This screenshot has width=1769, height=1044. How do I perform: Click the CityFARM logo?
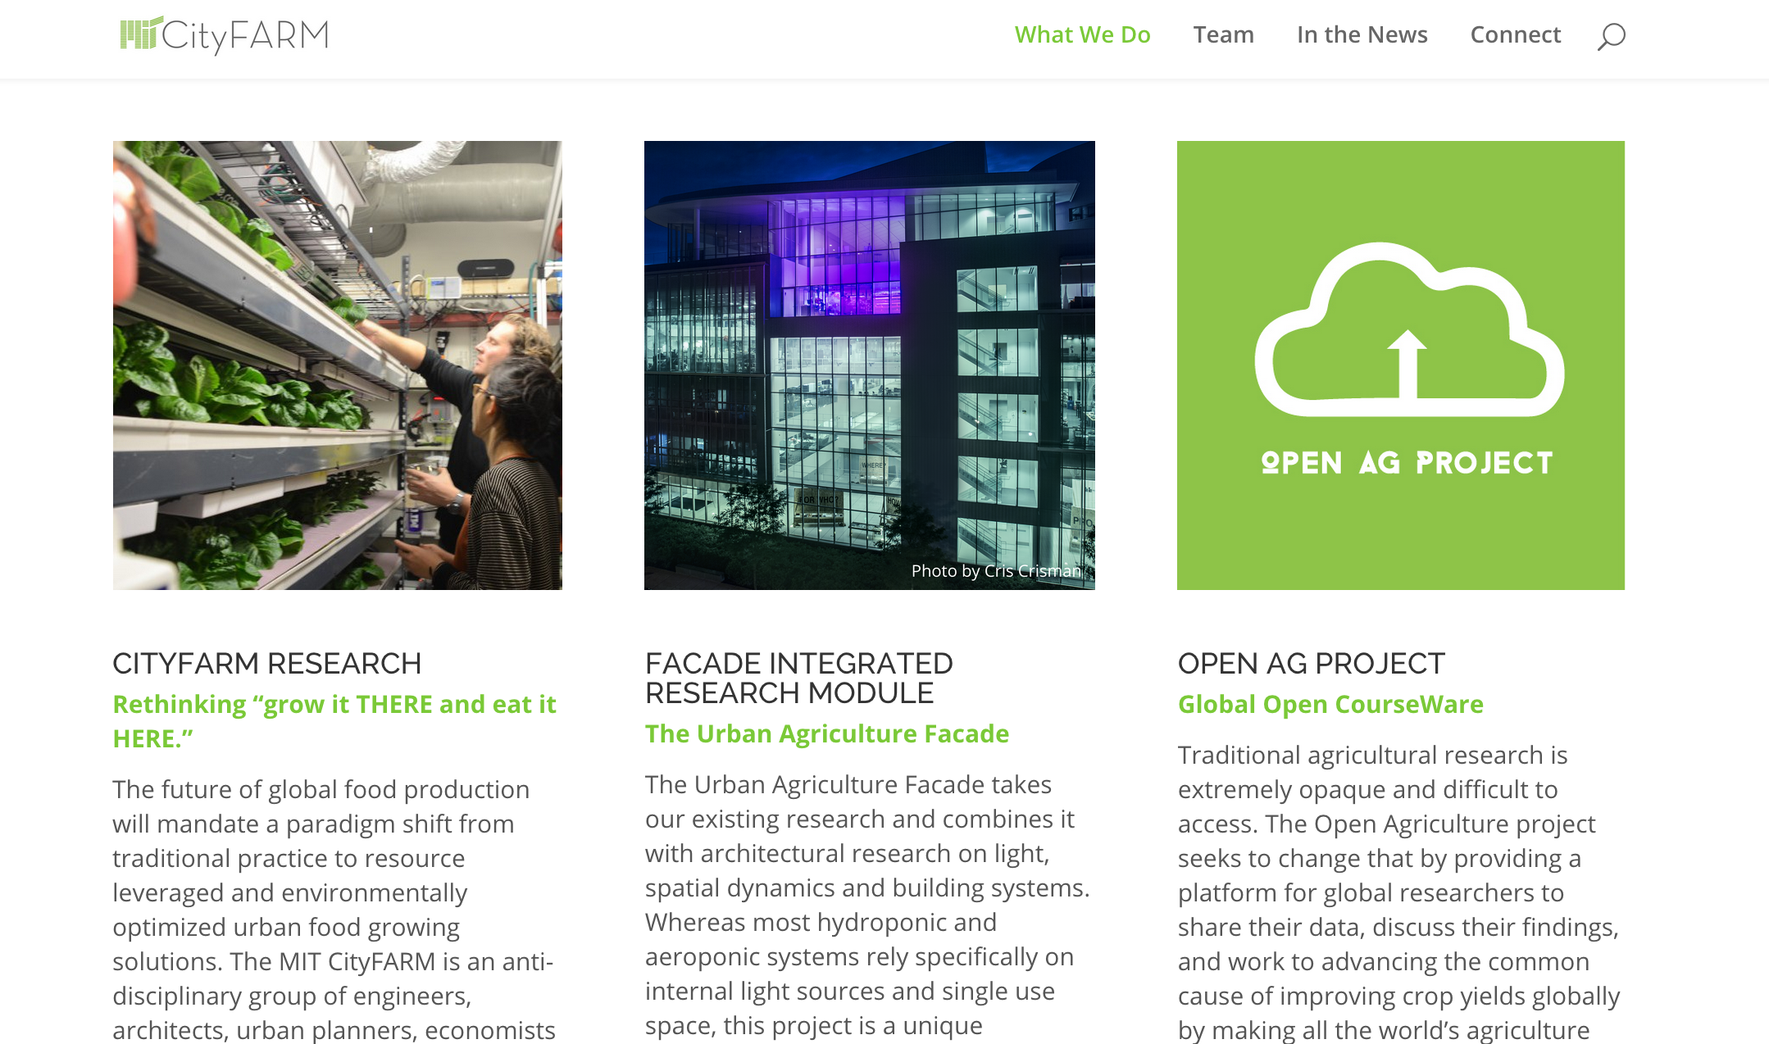tap(224, 35)
